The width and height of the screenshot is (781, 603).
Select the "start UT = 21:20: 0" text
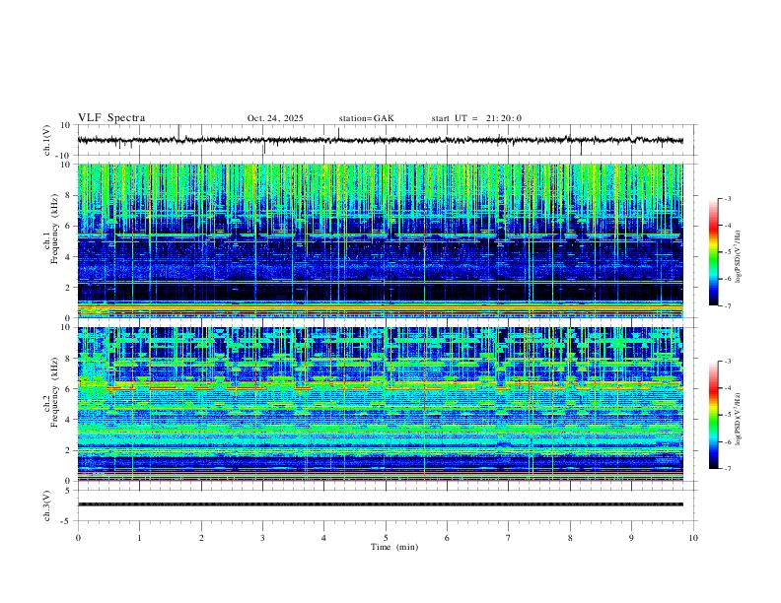coord(476,118)
